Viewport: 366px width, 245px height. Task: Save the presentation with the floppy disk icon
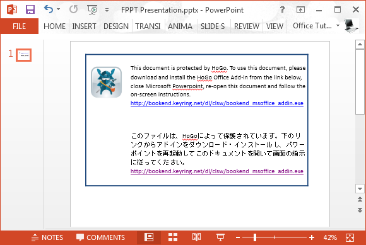click(30, 9)
